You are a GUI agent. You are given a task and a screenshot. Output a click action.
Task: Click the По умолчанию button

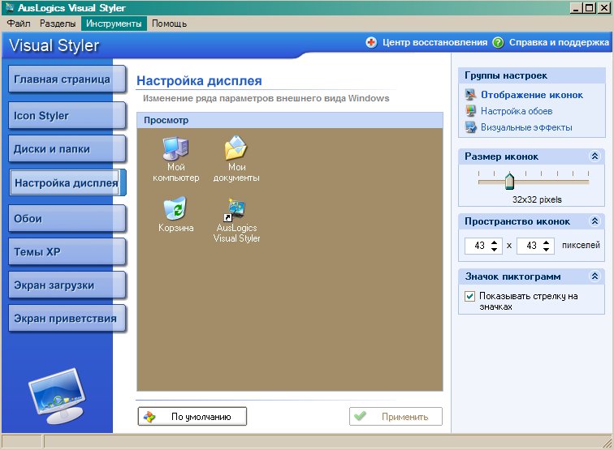[x=192, y=417]
